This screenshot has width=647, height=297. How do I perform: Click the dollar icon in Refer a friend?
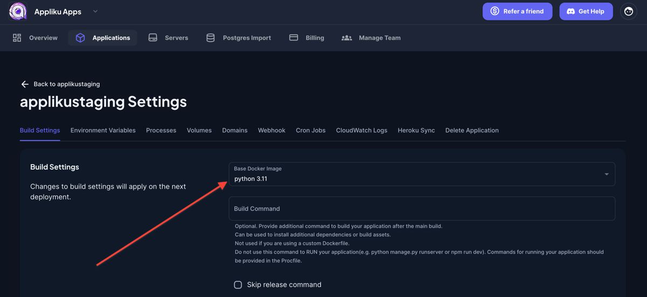pos(494,11)
